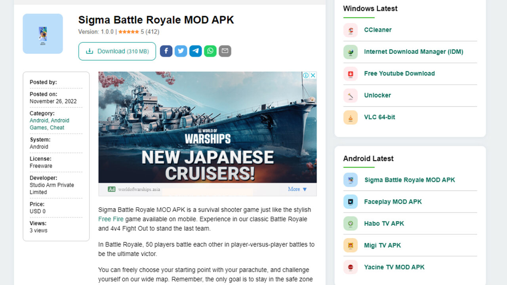The image size is (507, 285).
Task: Click the 'Version: 1.0.0' text
Action: (x=96, y=32)
